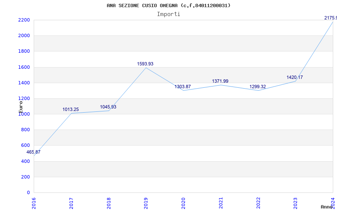
Task: Click the 2024 x-axis year label
Action: [x=333, y=203]
